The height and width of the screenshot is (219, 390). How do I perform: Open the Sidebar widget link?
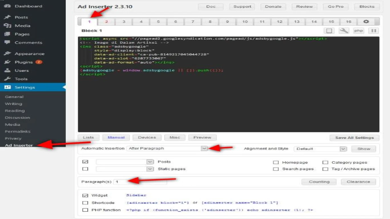136,195
